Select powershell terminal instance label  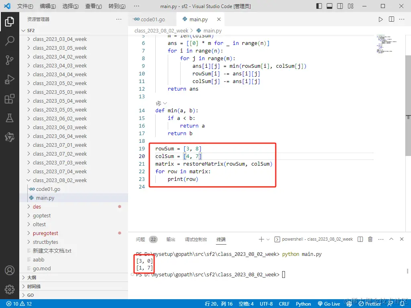[x=313, y=239]
